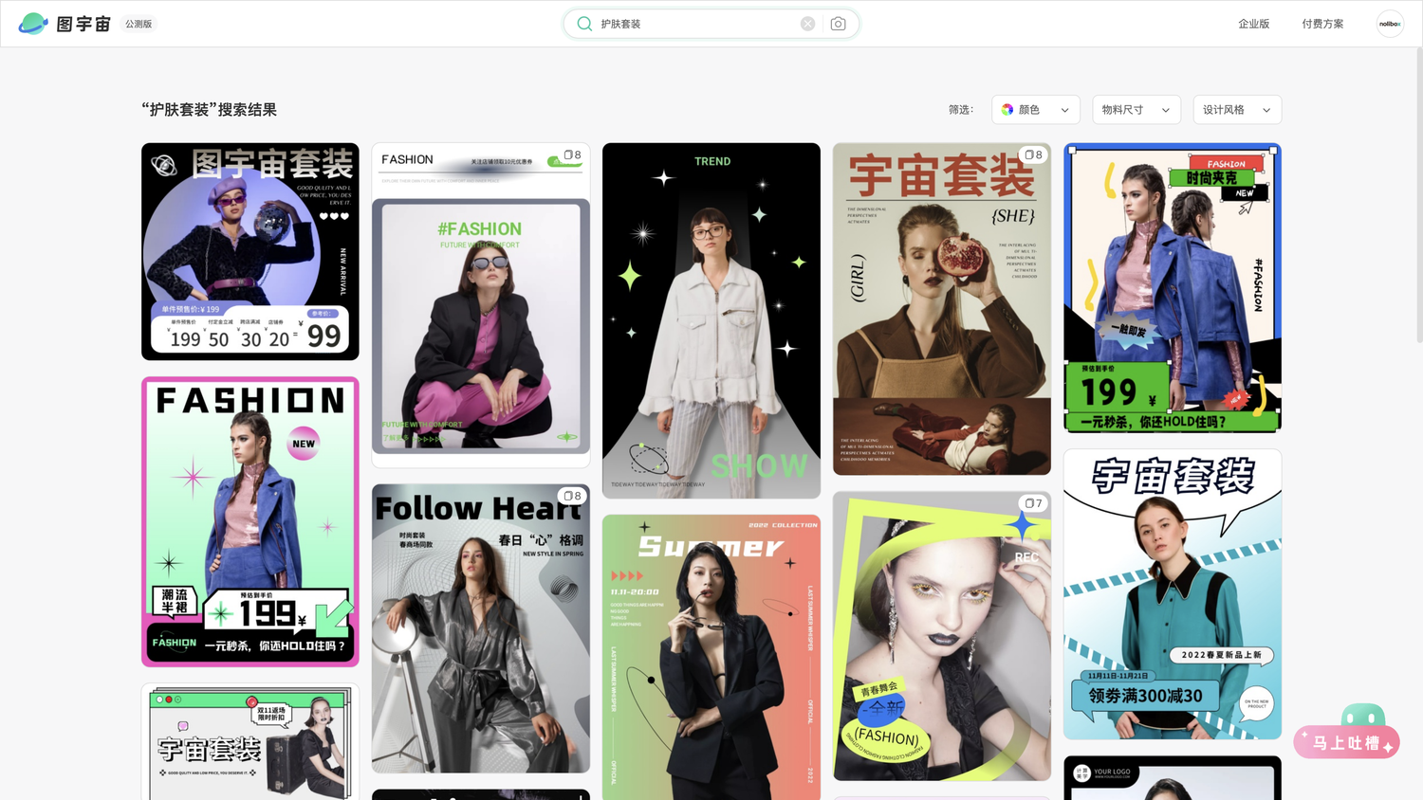Open the 物料尺寸 filter dropdown

(x=1137, y=110)
